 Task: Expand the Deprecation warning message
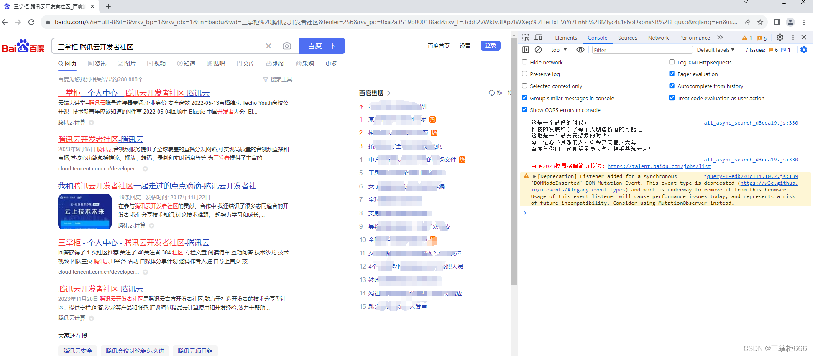534,176
